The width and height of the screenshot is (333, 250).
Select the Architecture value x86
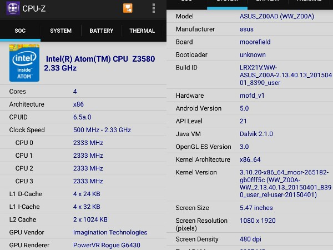pos(78,104)
